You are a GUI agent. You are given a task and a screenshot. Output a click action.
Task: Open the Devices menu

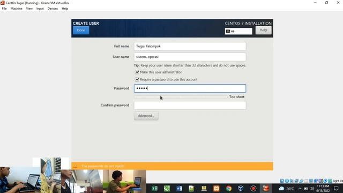(x=53, y=9)
